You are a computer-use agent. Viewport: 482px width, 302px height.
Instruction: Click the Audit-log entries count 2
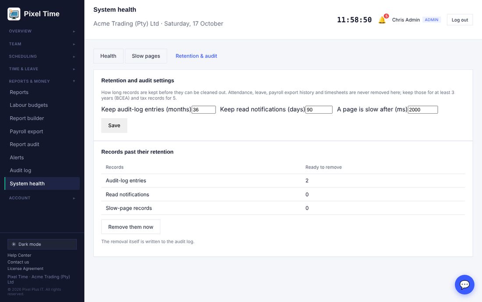[307, 181]
